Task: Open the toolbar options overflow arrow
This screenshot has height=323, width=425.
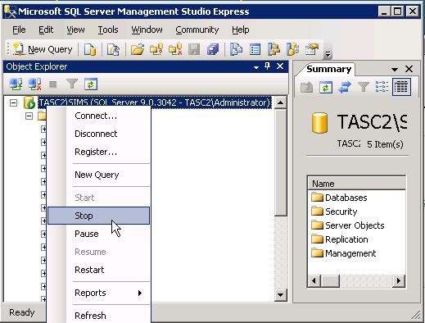Action: click(x=328, y=54)
